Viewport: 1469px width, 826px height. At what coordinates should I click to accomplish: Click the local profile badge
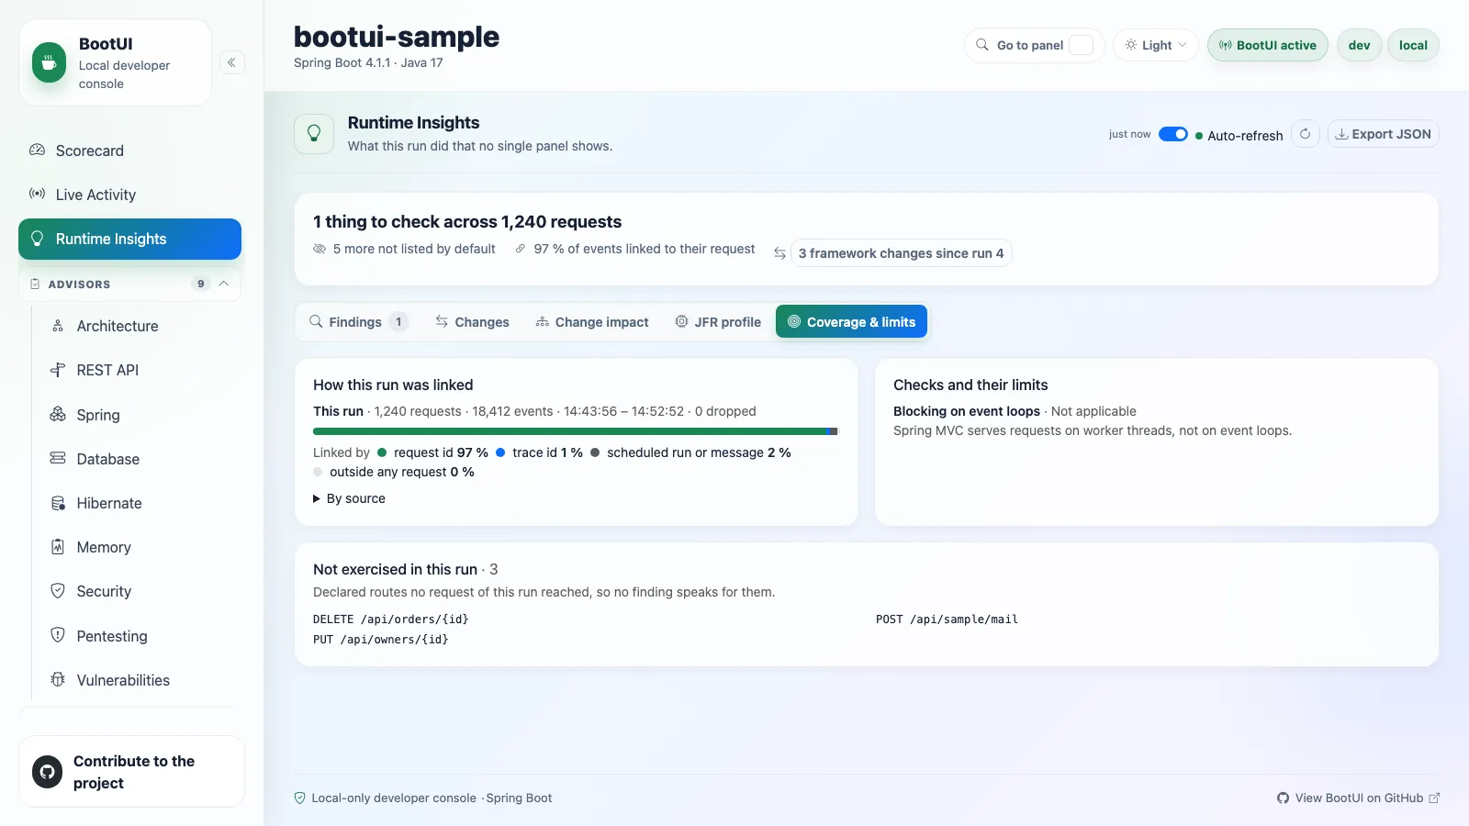pyautogui.click(x=1413, y=45)
